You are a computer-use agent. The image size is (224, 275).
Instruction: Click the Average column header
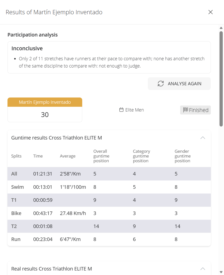click(68, 156)
